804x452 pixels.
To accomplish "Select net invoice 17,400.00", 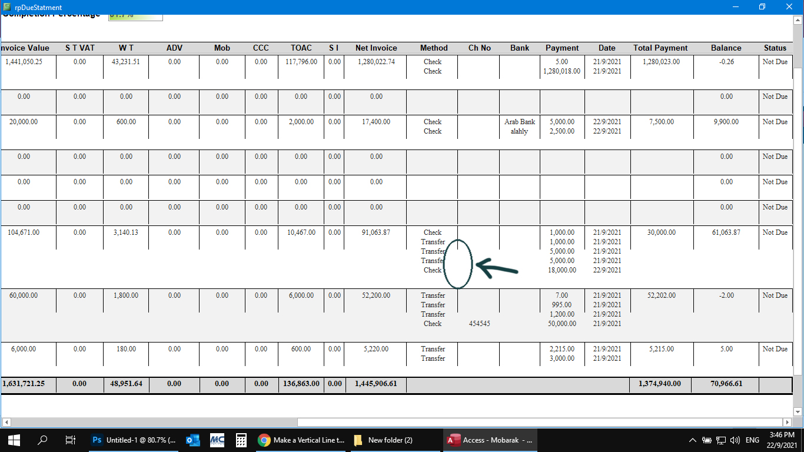I will pyautogui.click(x=376, y=122).
